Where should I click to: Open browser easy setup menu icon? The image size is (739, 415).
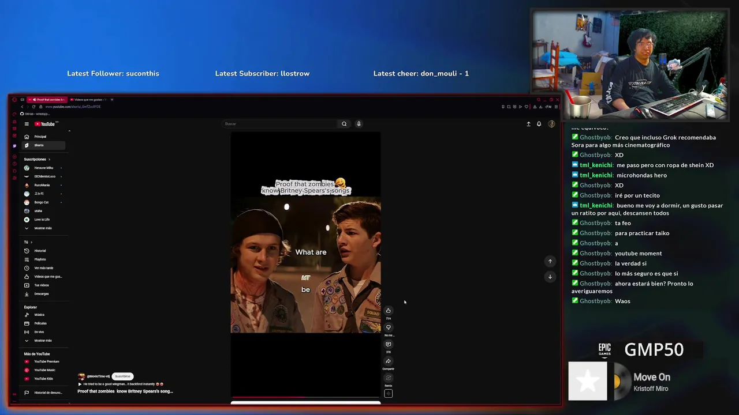556,107
